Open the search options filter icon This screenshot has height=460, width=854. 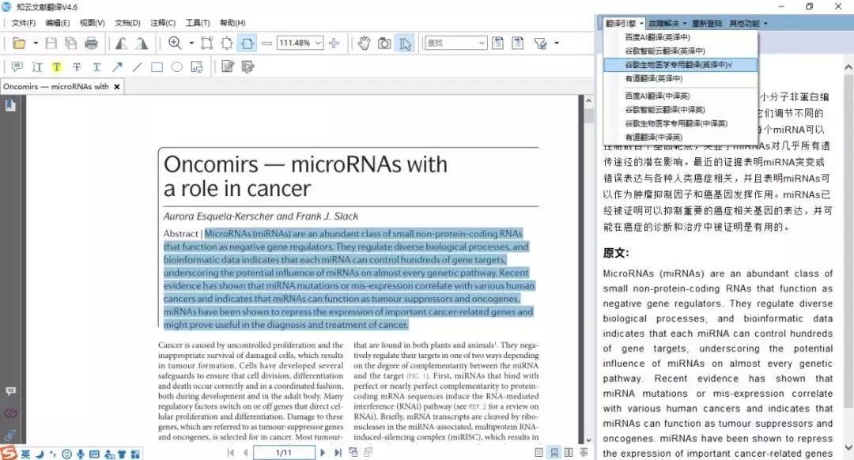click(540, 43)
